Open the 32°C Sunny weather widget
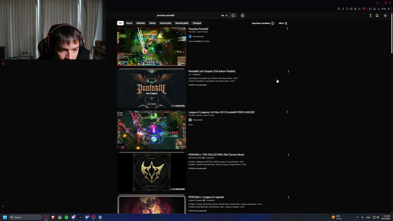 (337, 217)
